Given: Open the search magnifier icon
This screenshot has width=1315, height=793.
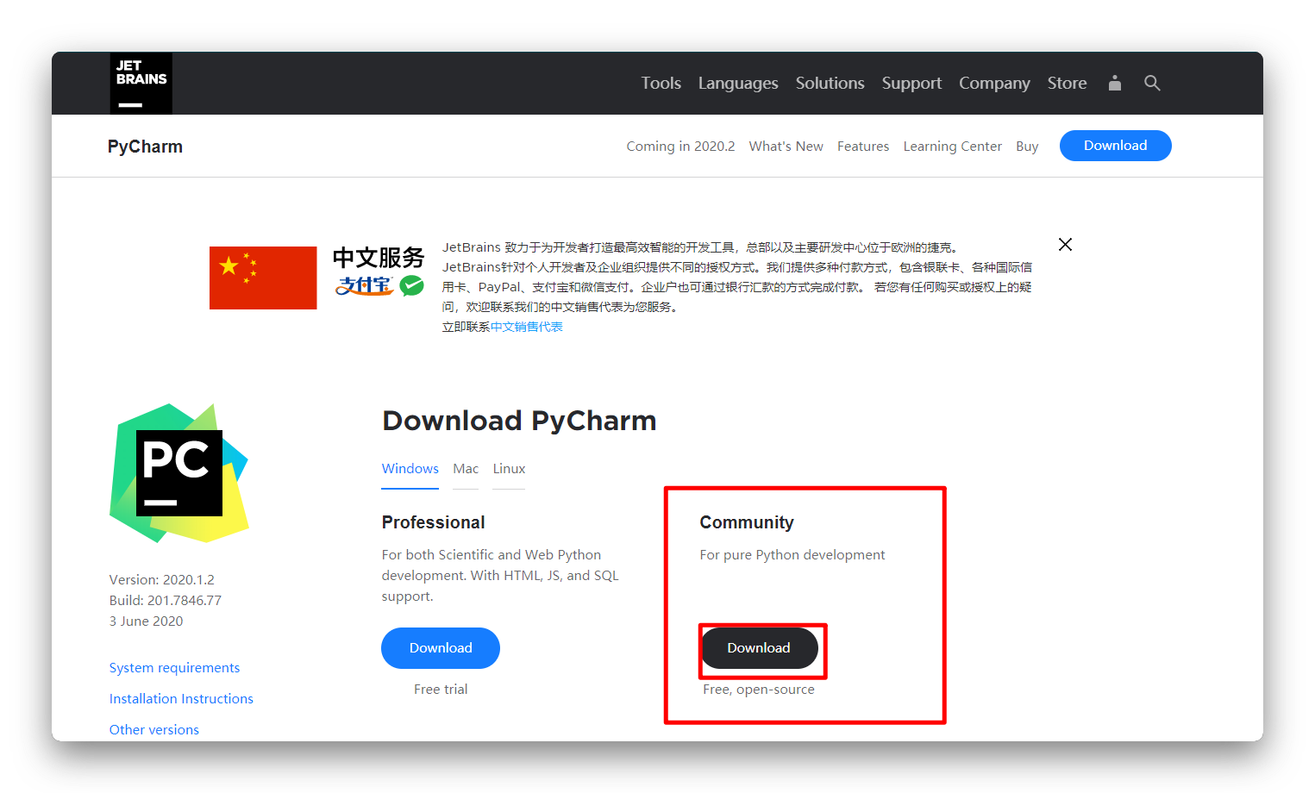Looking at the screenshot, I should pos(1152,83).
